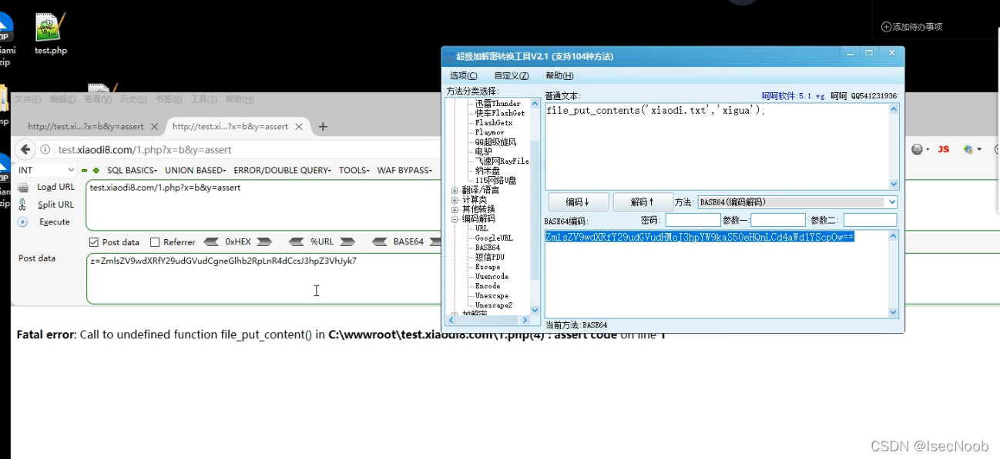Select Uuencode in the method tree
1000x459 pixels.
[492, 277]
